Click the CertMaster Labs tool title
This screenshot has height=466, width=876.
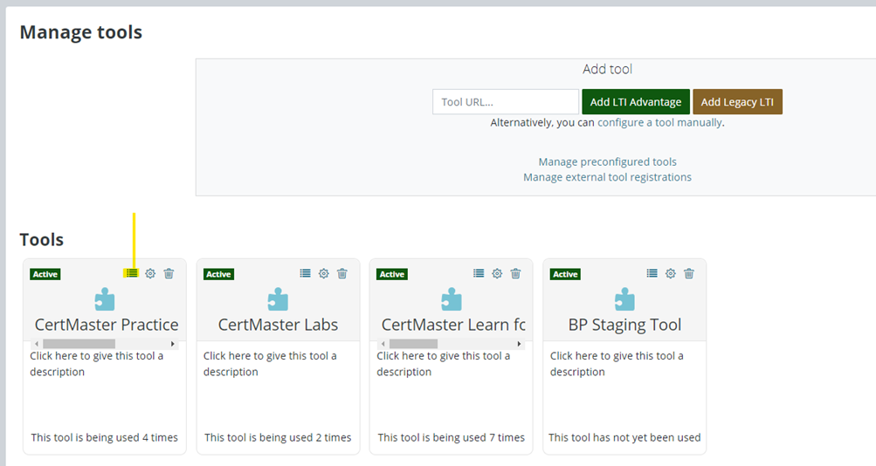point(279,325)
